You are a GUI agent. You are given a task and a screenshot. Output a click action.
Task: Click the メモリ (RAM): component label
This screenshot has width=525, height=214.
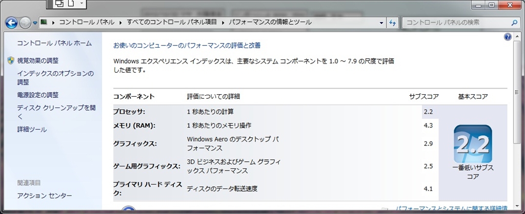tap(134, 125)
